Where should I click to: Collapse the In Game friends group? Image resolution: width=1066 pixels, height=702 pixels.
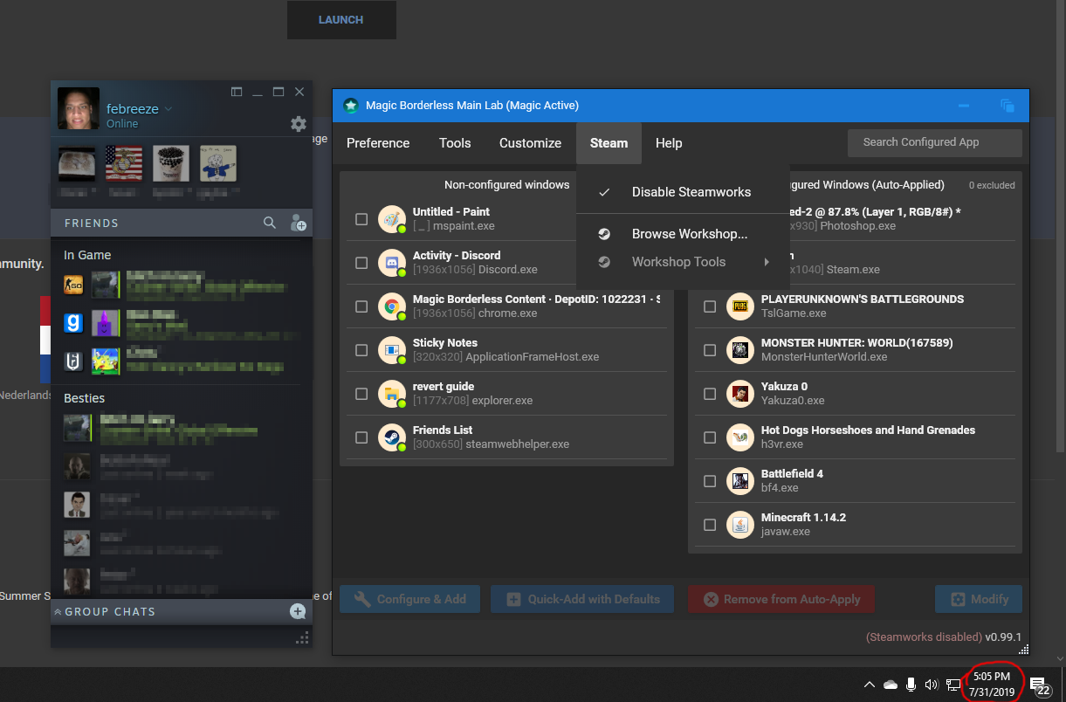(87, 255)
